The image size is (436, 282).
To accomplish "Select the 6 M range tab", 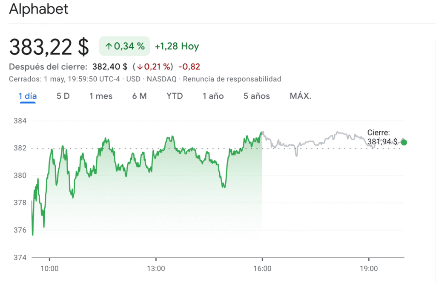I will pos(139,96).
